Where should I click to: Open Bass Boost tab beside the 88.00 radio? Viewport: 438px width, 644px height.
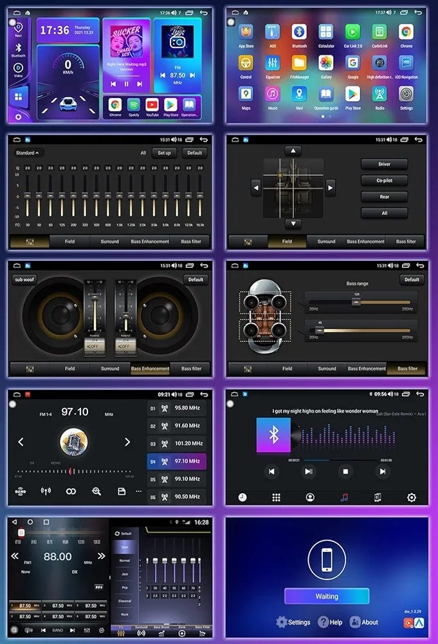point(161,631)
